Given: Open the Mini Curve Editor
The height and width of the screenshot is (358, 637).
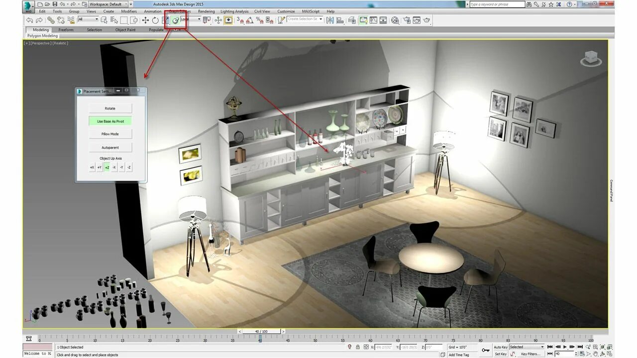Looking at the screenshot, I should point(28,339).
